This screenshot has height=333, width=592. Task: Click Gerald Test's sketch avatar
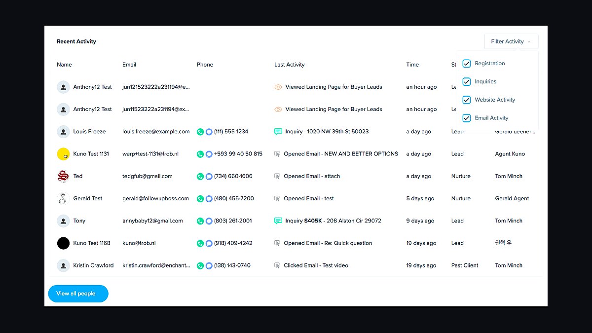pos(63,199)
